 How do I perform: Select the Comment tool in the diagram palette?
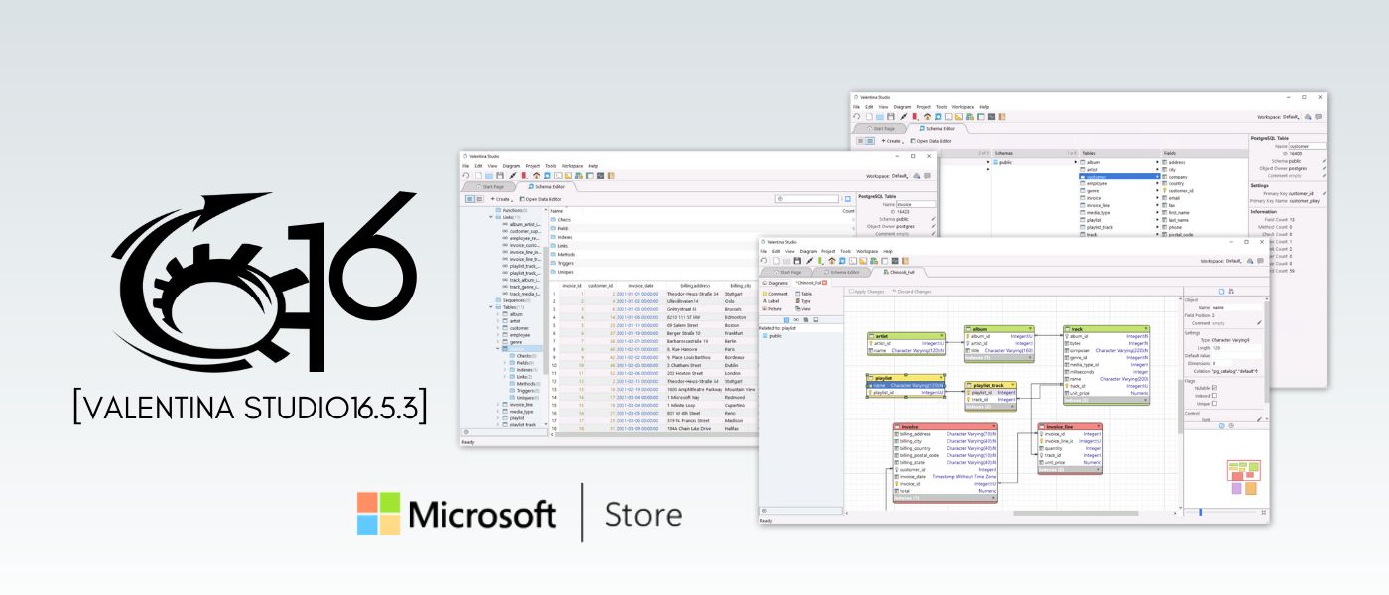click(775, 294)
